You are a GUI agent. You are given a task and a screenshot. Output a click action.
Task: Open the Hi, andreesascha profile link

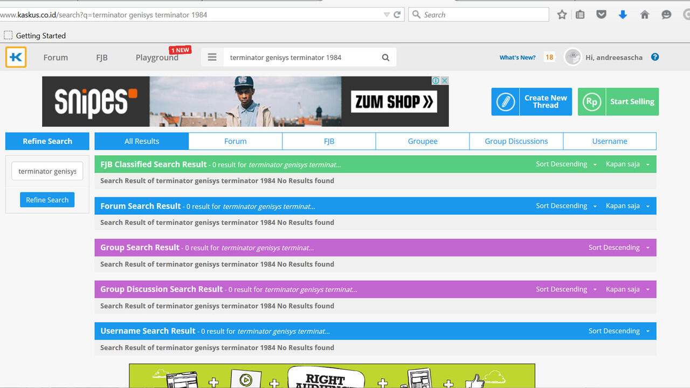[614, 58]
